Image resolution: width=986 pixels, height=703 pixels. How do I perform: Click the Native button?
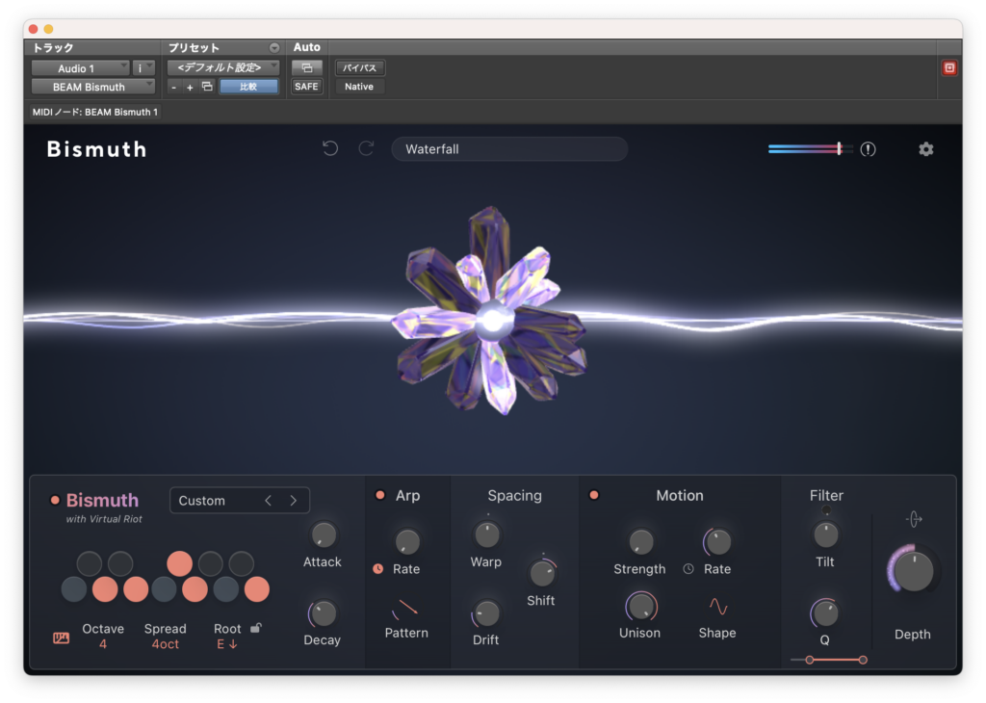(x=360, y=87)
